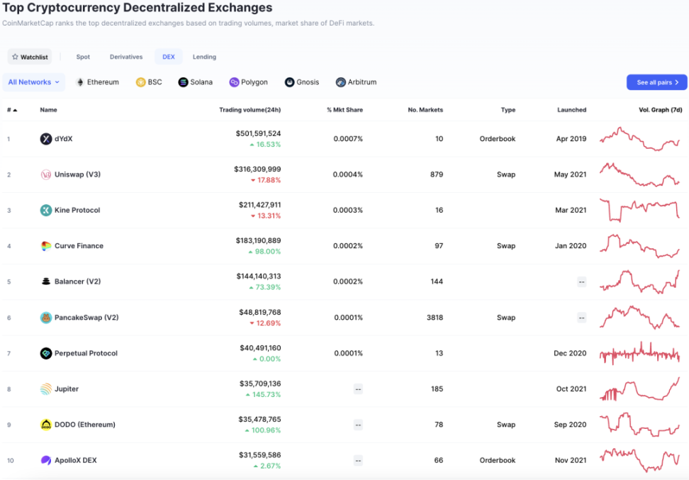Click the PancakeSwap (V2) bunny icon

point(45,318)
